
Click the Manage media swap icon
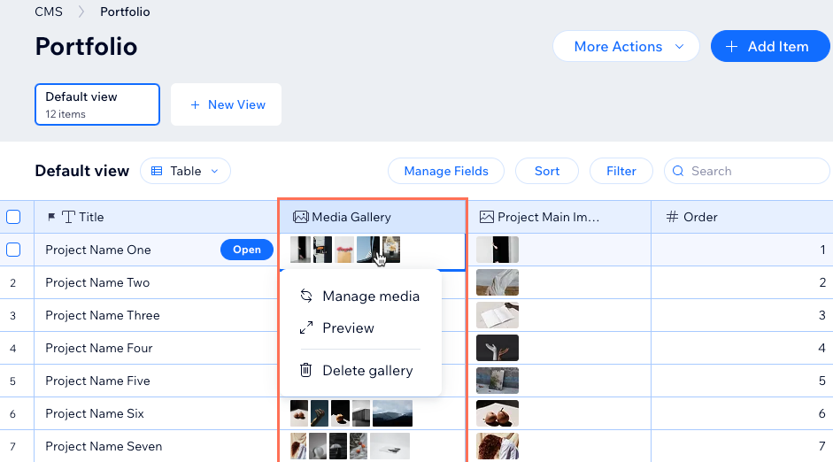306,296
